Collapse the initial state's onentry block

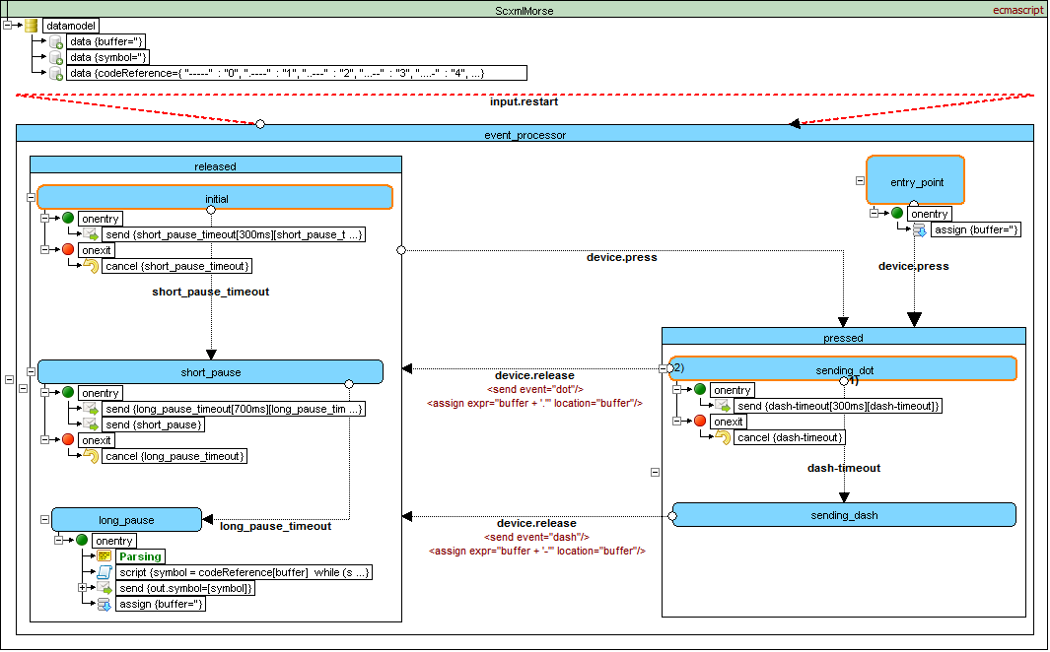pyautogui.click(x=45, y=219)
